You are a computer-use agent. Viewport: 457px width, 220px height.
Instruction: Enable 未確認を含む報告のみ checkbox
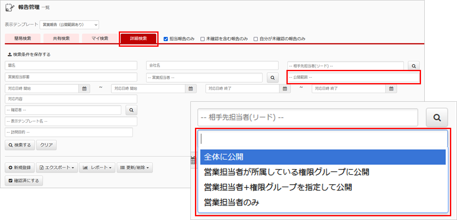point(202,39)
